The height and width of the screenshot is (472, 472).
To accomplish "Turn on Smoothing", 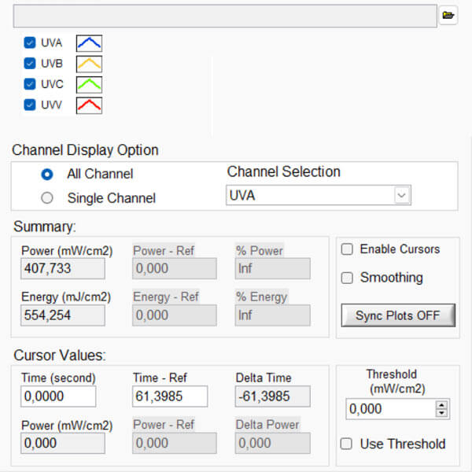I will (347, 278).
